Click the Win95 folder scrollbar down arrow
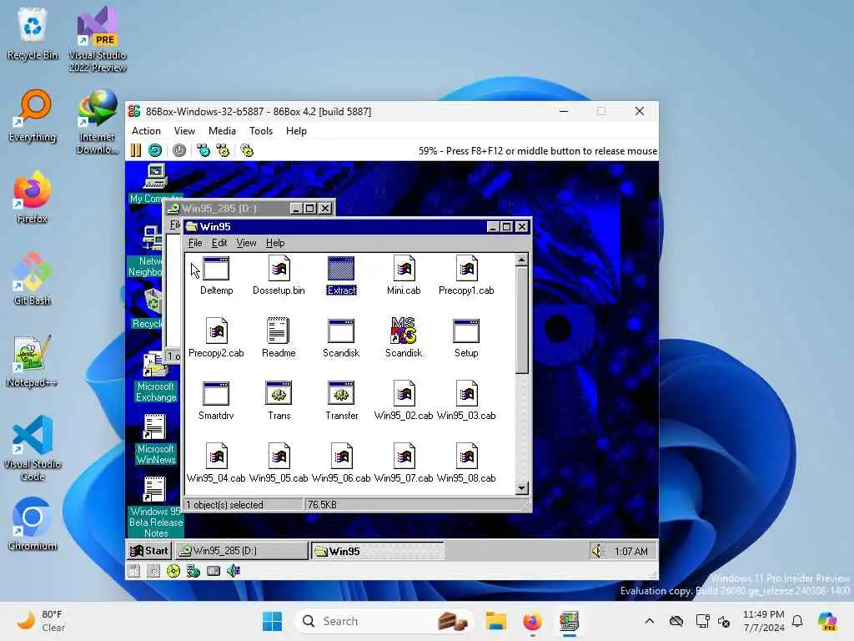Screen dimensions: 854x641 (x=522, y=488)
